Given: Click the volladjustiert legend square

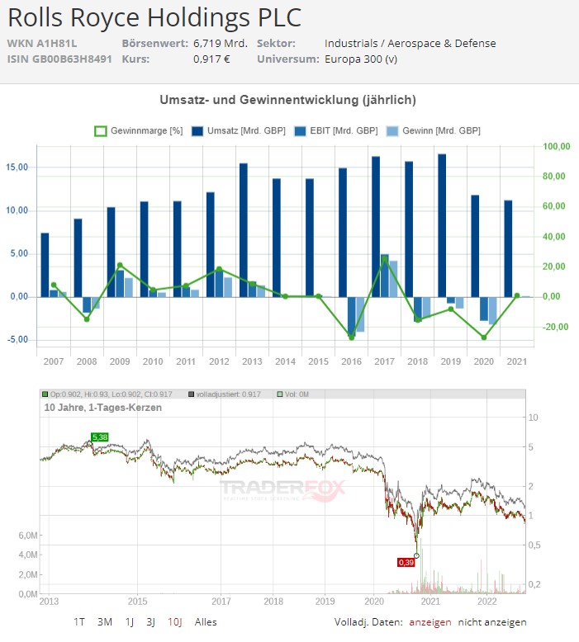Looking at the screenshot, I should pyautogui.click(x=191, y=394).
